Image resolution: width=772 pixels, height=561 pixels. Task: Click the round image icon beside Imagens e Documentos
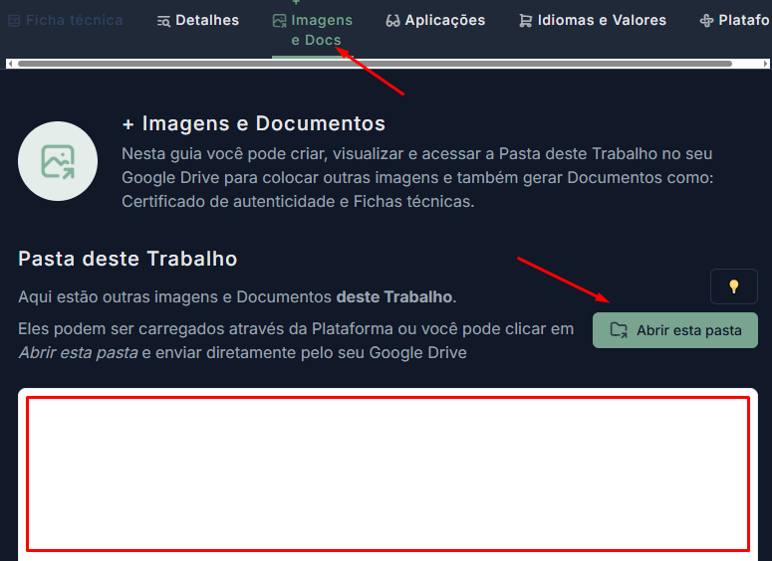point(58,161)
